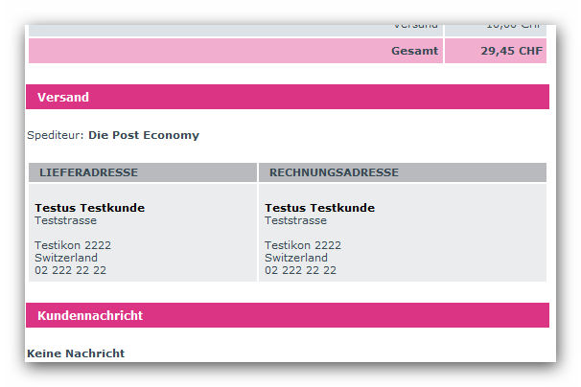
Task: Click the Gesamt total label
Action: point(414,51)
